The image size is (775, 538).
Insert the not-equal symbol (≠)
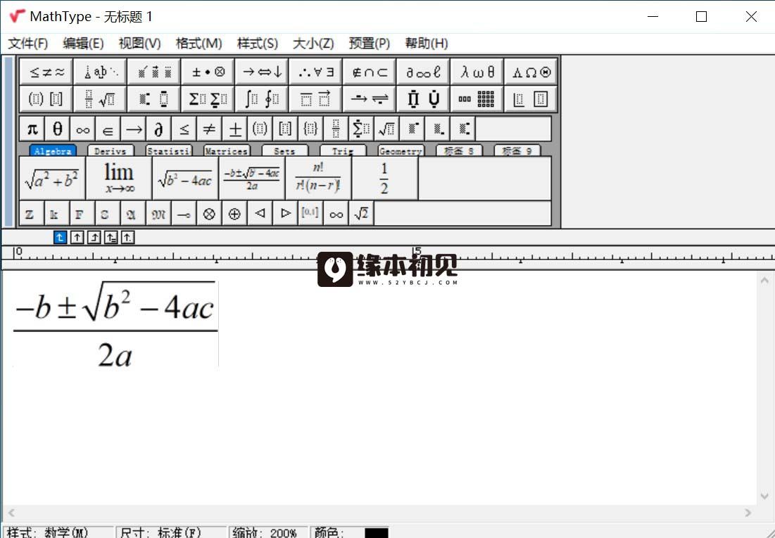[x=209, y=129]
